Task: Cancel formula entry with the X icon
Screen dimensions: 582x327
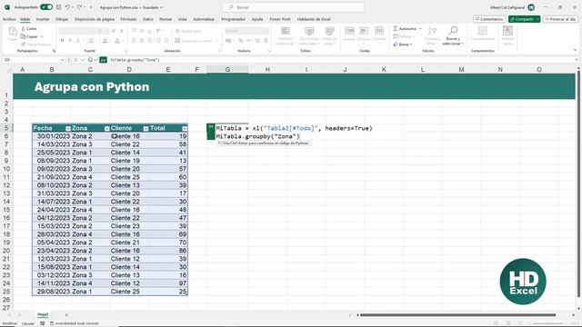Action: pos(75,60)
